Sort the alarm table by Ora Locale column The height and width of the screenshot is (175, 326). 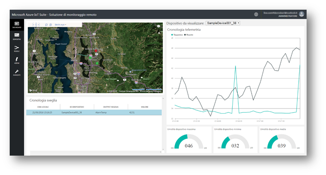43,107
